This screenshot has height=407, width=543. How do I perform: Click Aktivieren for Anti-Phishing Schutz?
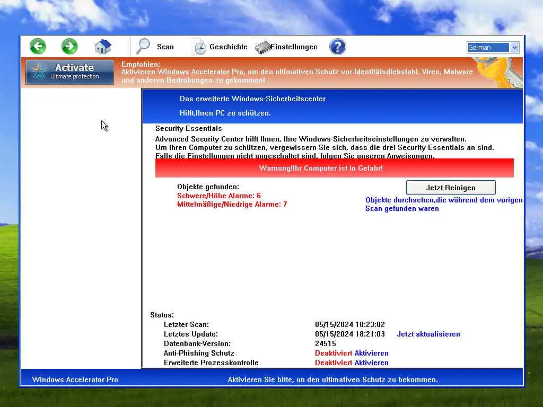click(371, 353)
